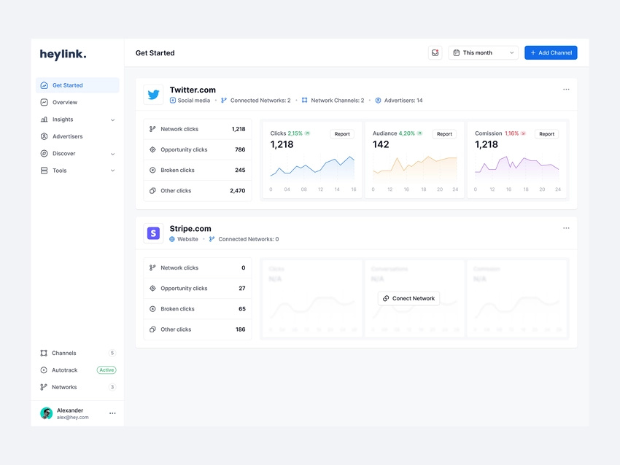Expand the Tools menu
The width and height of the screenshot is (620, 465).
pyautogui.click(x=113, y=170)
